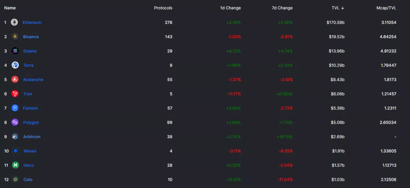410x188 pixels.
Task: Click the Binance chain logo icon
Action: 15,37
